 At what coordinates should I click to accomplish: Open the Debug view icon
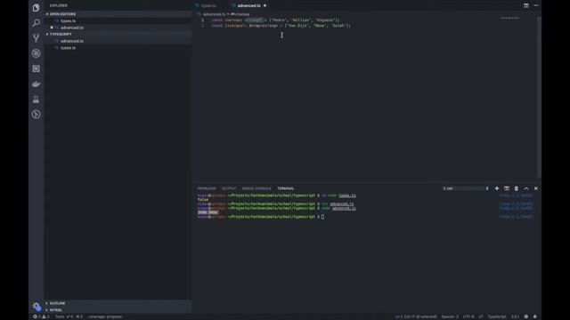(x=36, y=53)
